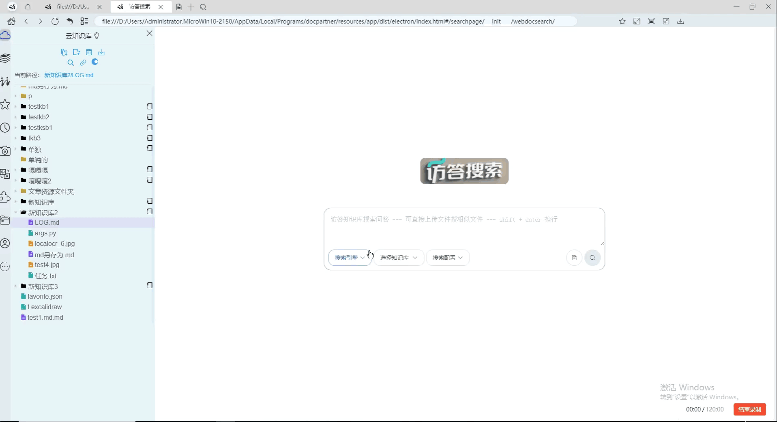Switch to the 访答搜索 tab
The width and height of the screenshot is (777, 422).
140,7
